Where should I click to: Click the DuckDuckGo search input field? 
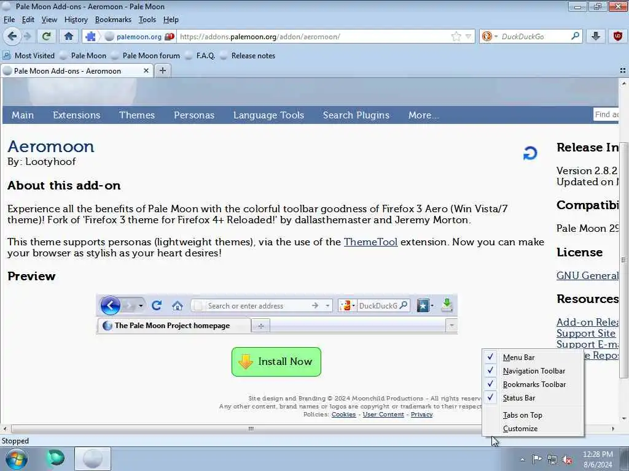coord(535,36)
